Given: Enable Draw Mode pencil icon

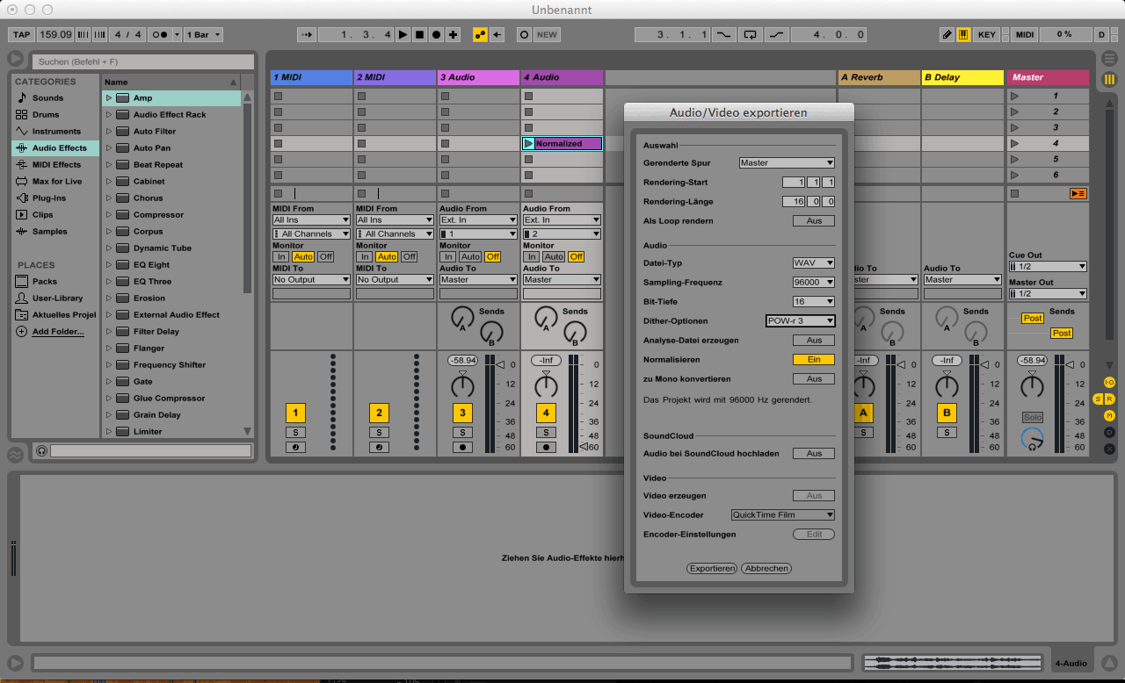Looking at the screenshot, I should 947,35.
